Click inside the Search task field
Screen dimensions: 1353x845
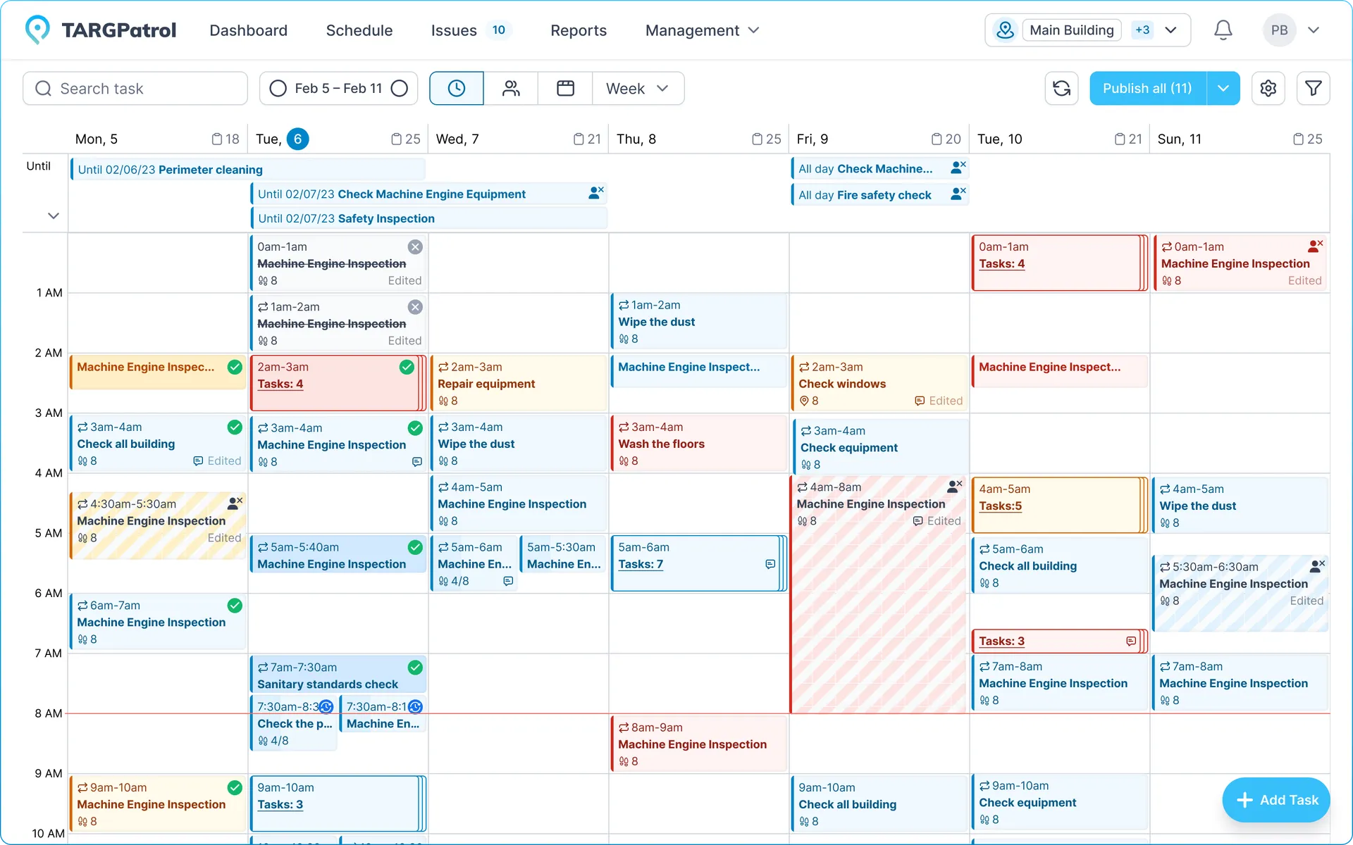click(x=134, y=88)
